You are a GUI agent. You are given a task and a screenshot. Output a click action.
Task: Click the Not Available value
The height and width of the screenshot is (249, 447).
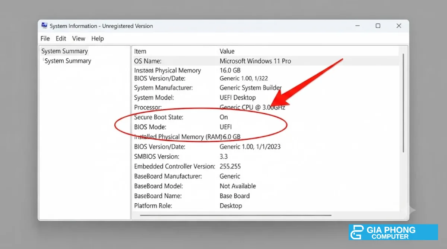(x=238, y=186)
